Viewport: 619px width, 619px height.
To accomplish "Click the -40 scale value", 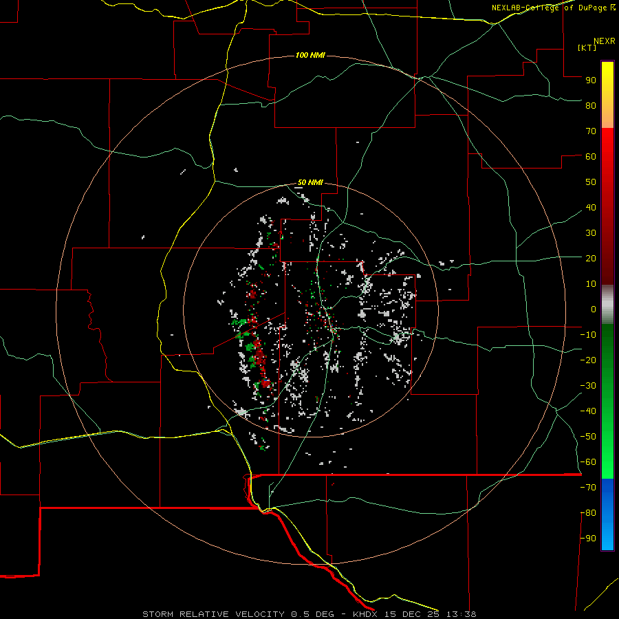I will [x=588, y=411].
